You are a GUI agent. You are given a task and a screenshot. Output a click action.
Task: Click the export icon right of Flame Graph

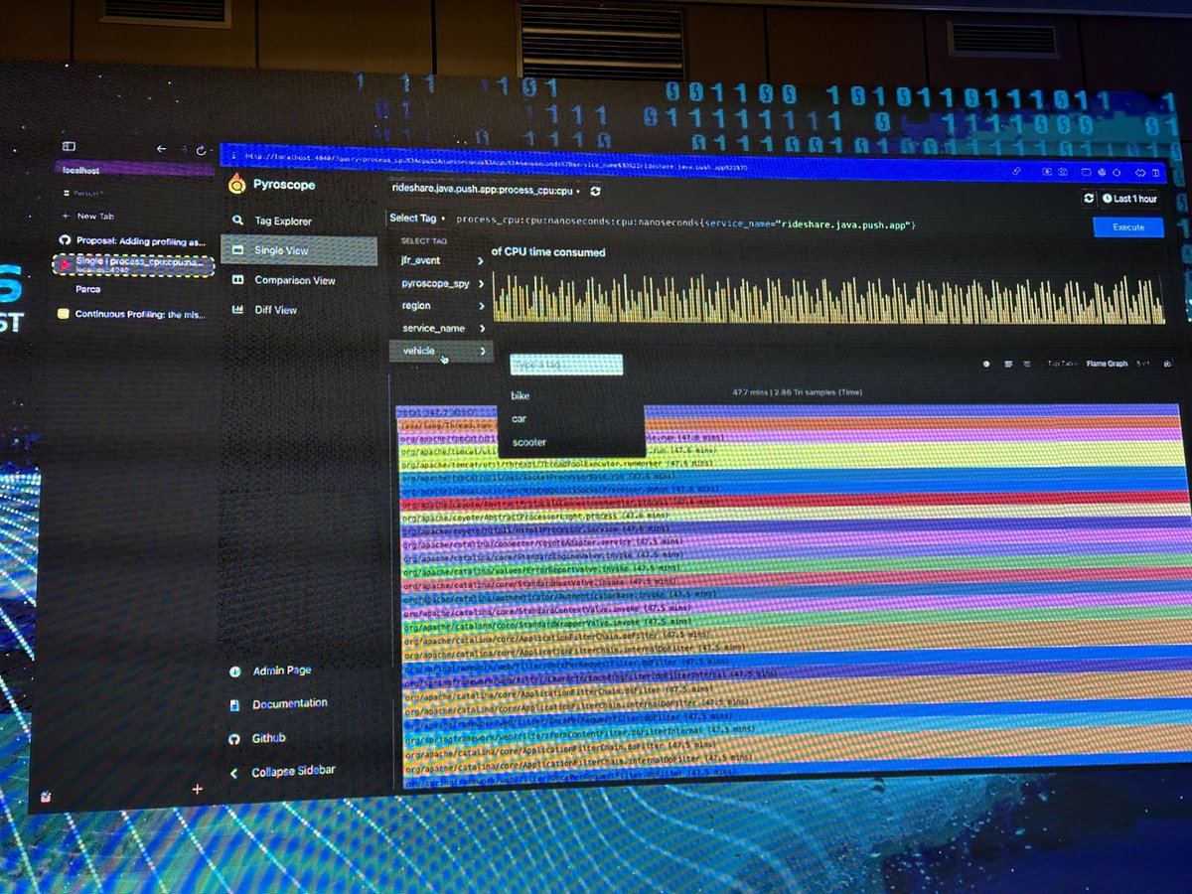1166,364
